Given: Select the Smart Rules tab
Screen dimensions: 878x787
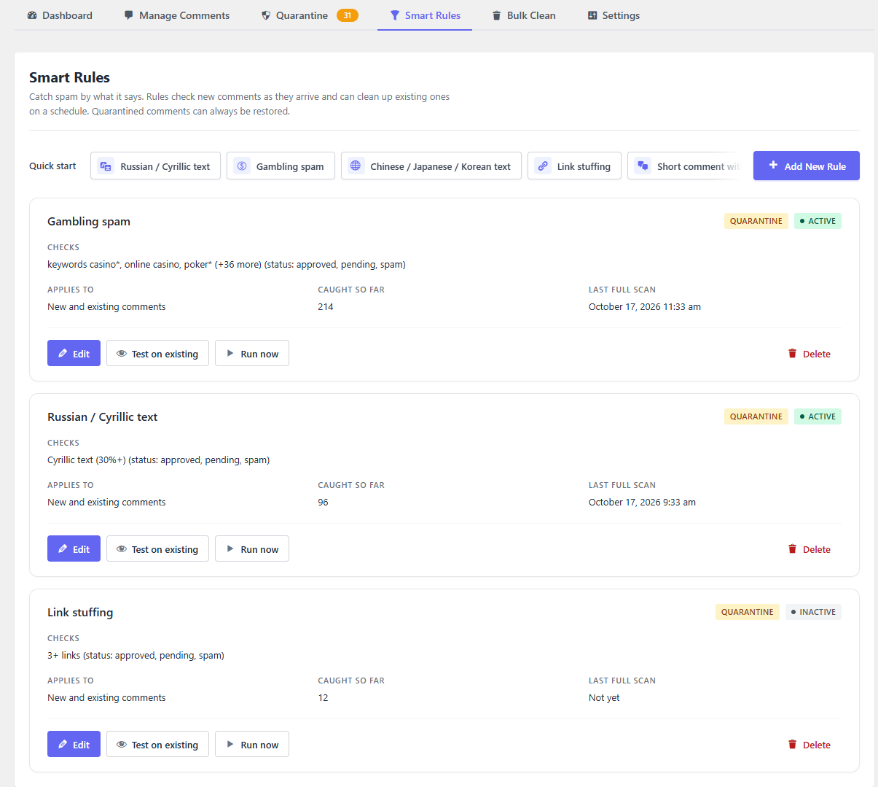Looking at the screenshot, I should (x=425, y=15).
